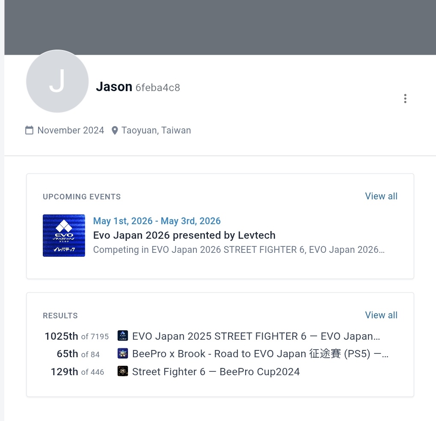Click the BeePro x Brook result icon
The width and height of the screenshot is (436, 421).
click(123, 353)
